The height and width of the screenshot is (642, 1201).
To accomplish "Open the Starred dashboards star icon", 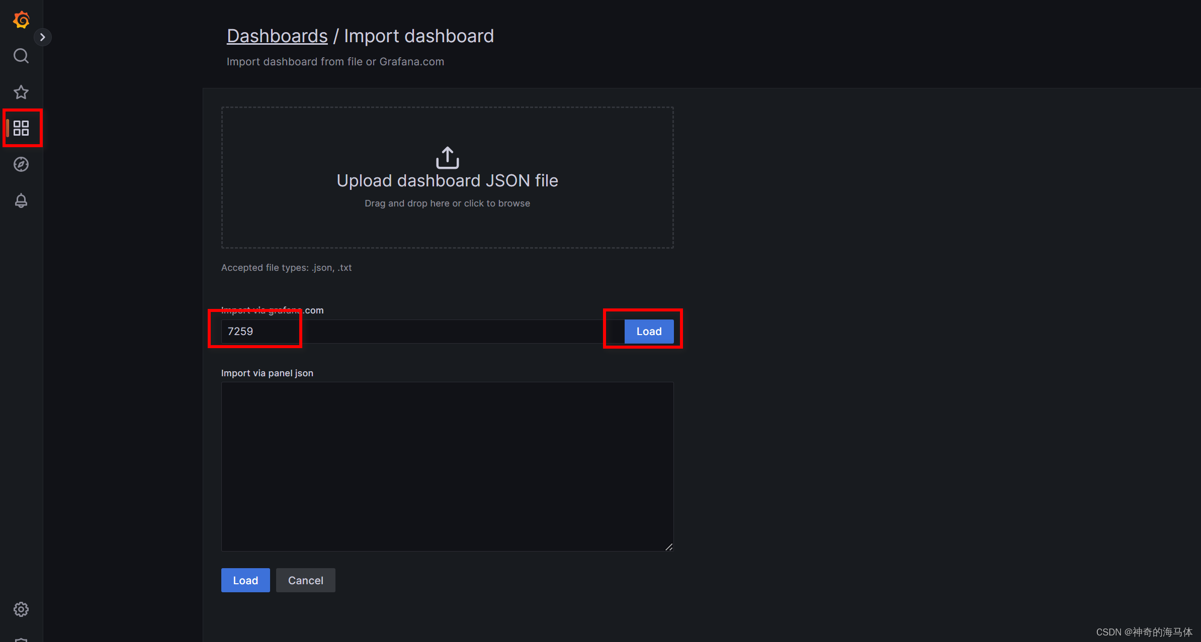I will (x=21, y=92).
